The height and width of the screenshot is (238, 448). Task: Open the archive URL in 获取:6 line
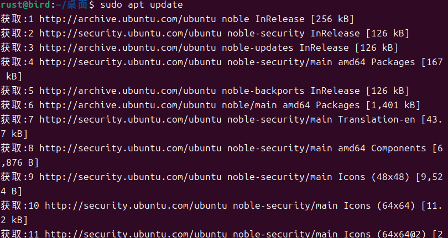(x=128, y=105)
